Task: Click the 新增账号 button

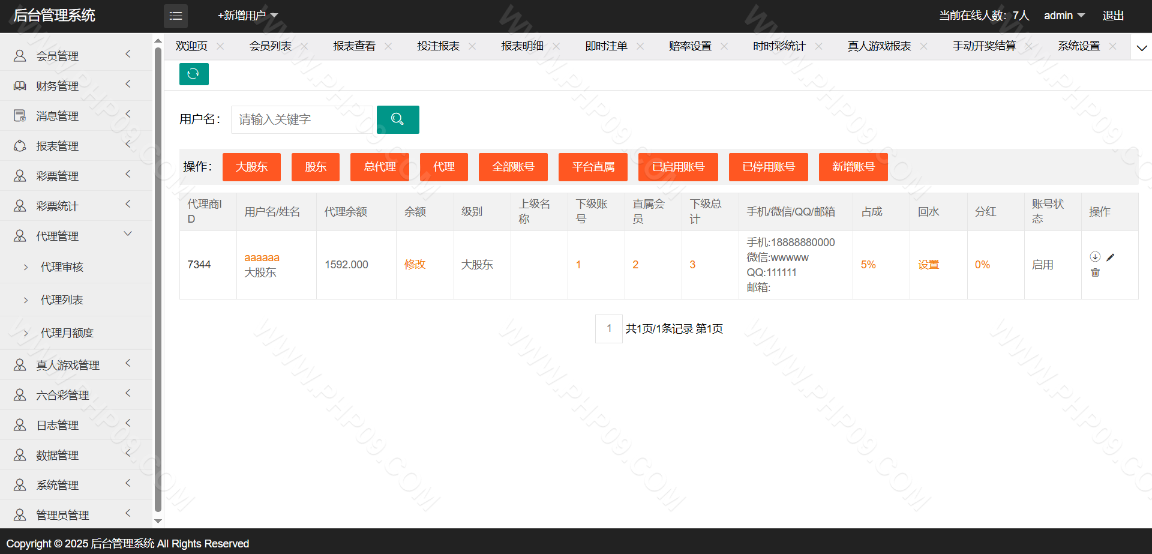Action: point(853,167)
